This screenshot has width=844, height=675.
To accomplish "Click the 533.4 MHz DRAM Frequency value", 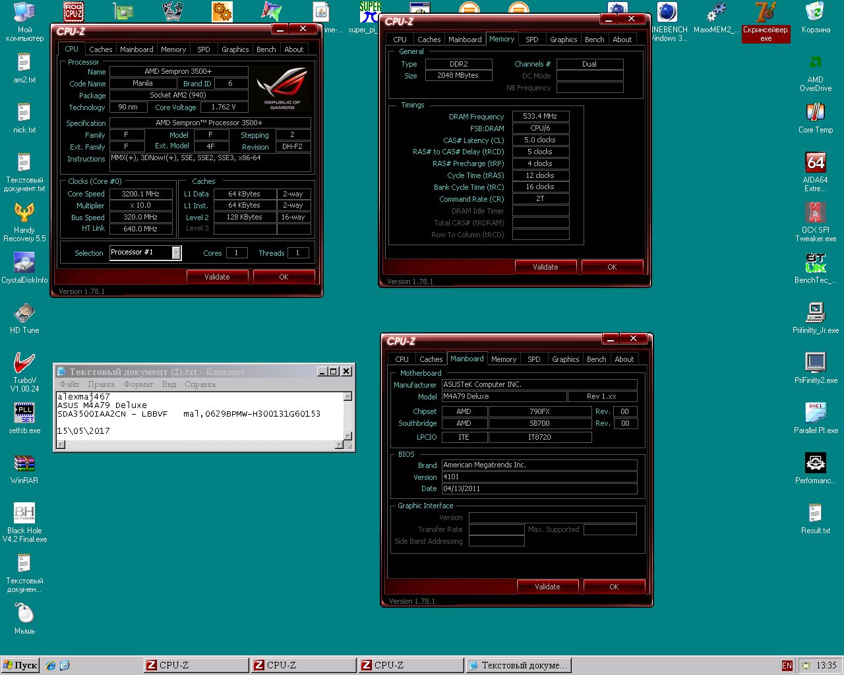I will click(540, 116).
